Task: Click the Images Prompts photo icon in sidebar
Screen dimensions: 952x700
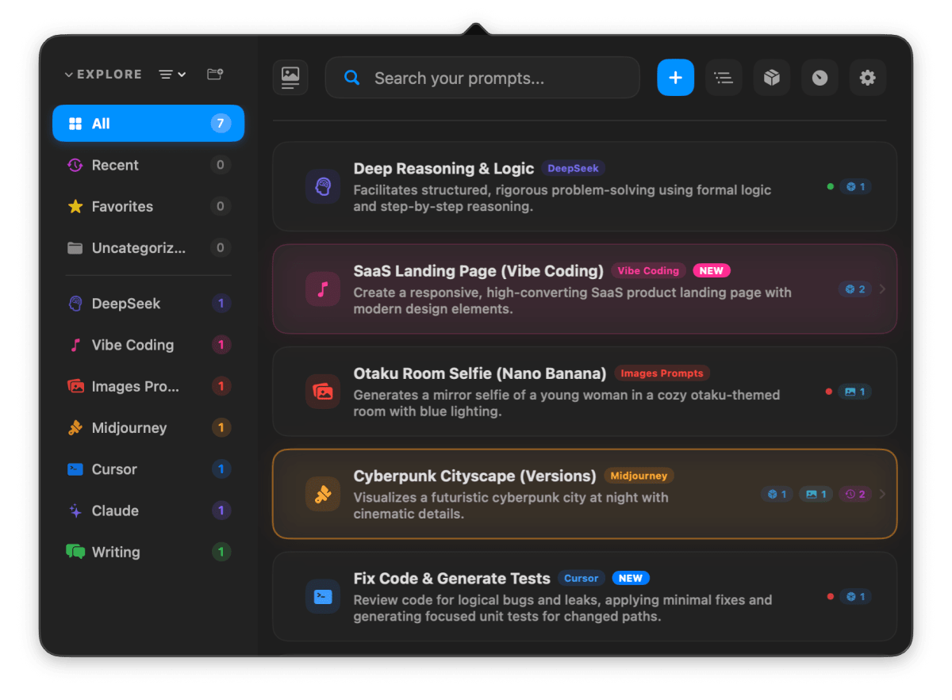Action: [75, 386]
